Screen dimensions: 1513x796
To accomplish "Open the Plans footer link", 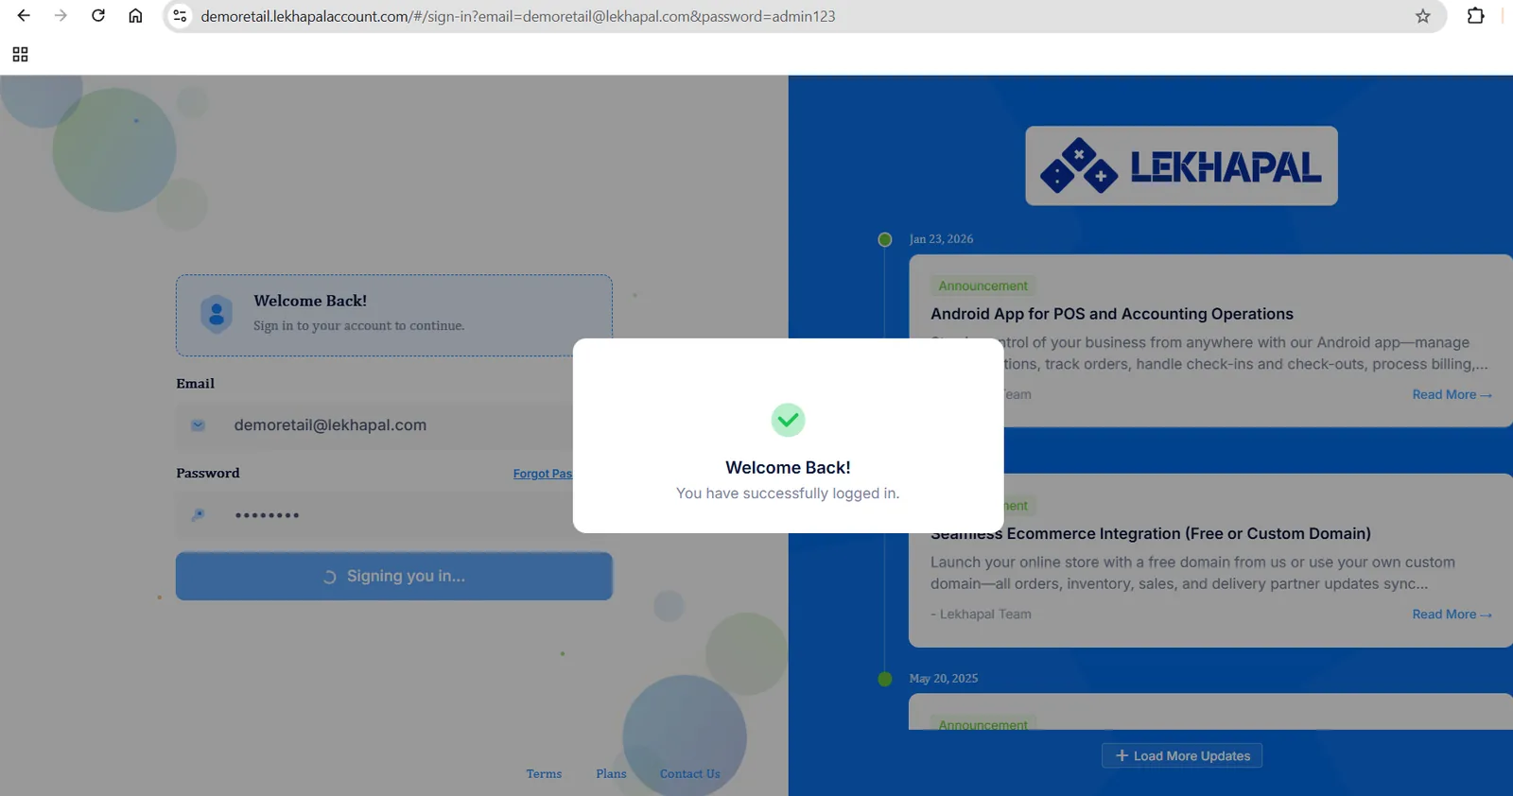I will coord(611,774).
